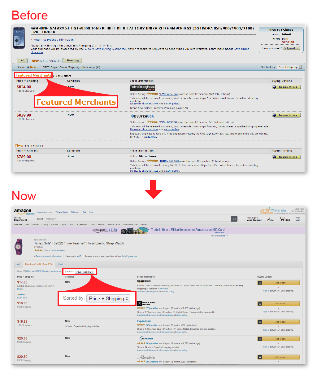Screen dimensions: 317x379
Task: Pre-order this item from the $789.00 offer
Action: 286,157
